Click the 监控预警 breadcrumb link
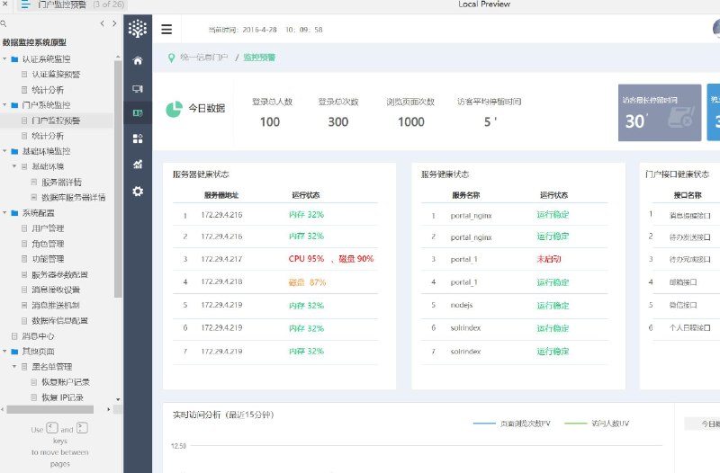Screen dimensions: 720x473 point(259,58)
